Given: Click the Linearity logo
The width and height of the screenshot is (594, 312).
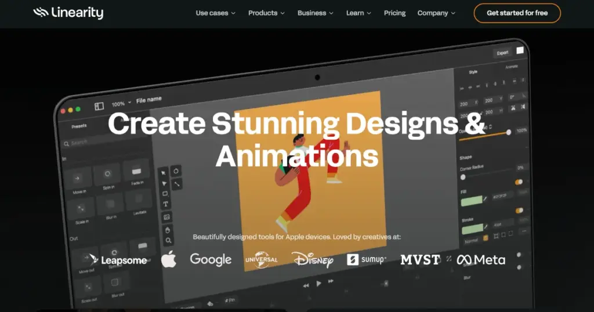Looking at the screenshot, I should pyautogui.click(x=68, y=13).
